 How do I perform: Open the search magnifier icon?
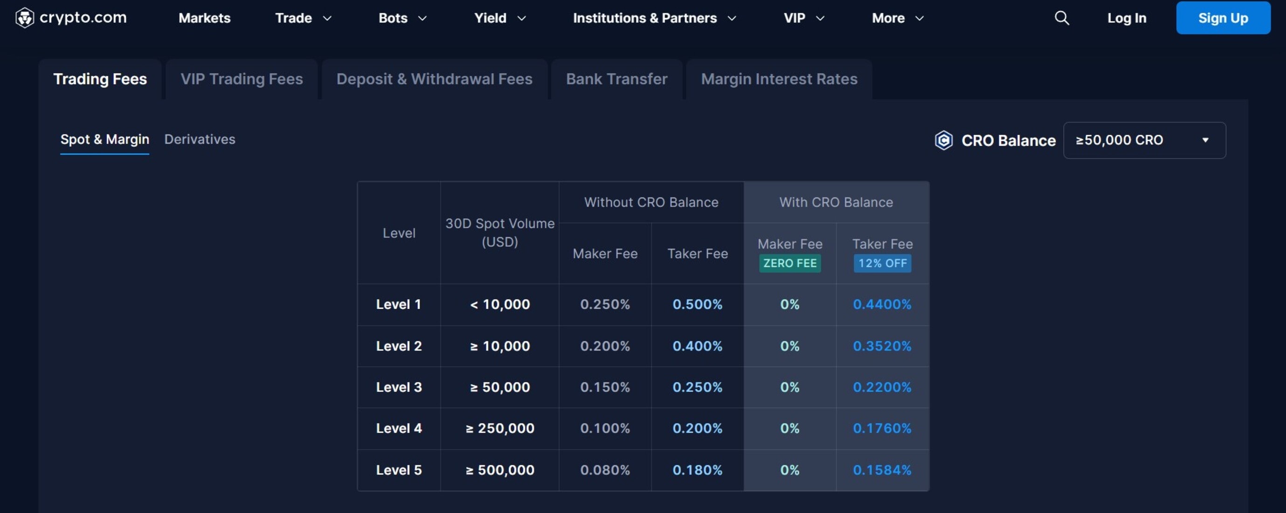click(x=1061, y=18)
